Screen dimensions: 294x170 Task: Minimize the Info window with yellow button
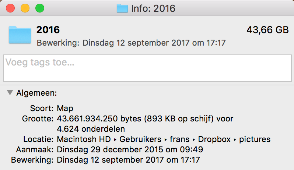coord(25,8)
